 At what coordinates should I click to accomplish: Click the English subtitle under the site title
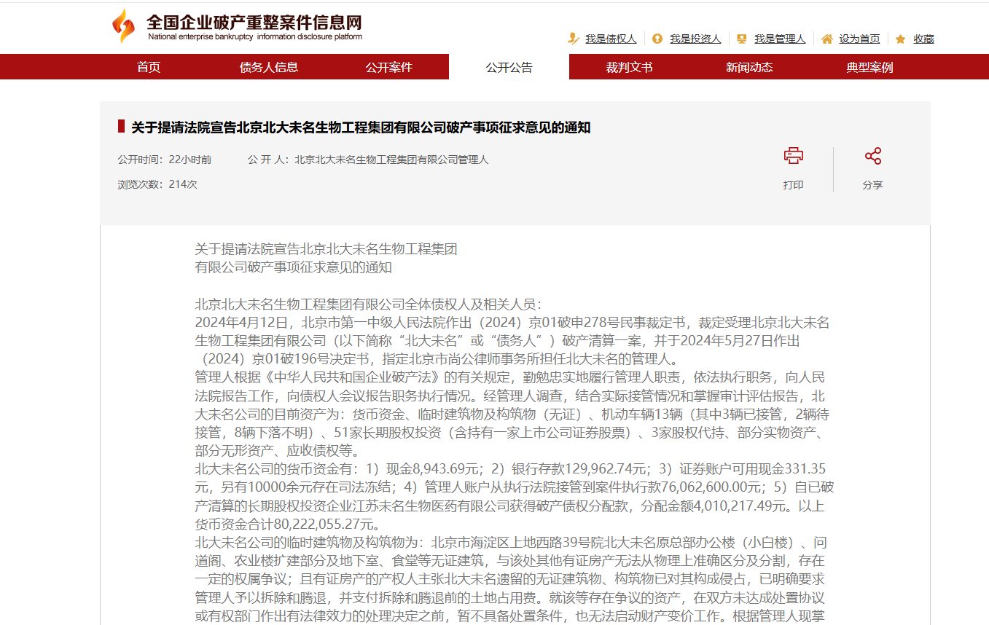tap(254, 37)
